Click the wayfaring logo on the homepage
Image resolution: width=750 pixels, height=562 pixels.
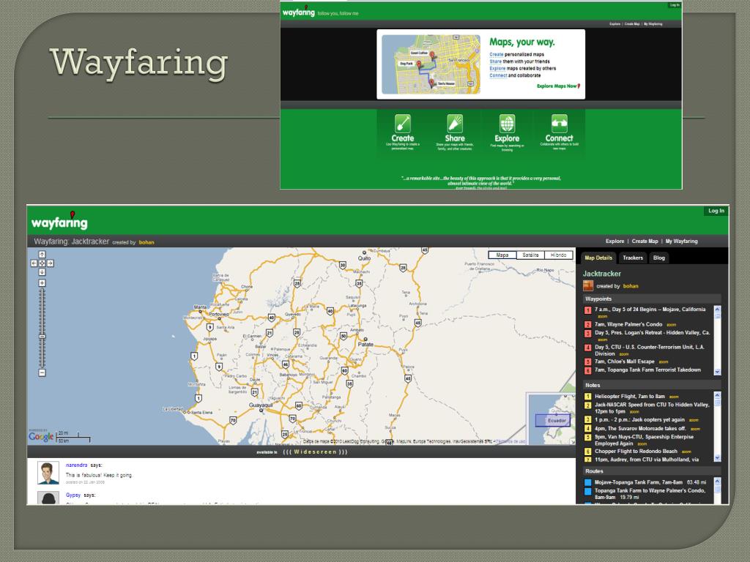(x=299, y=12)
